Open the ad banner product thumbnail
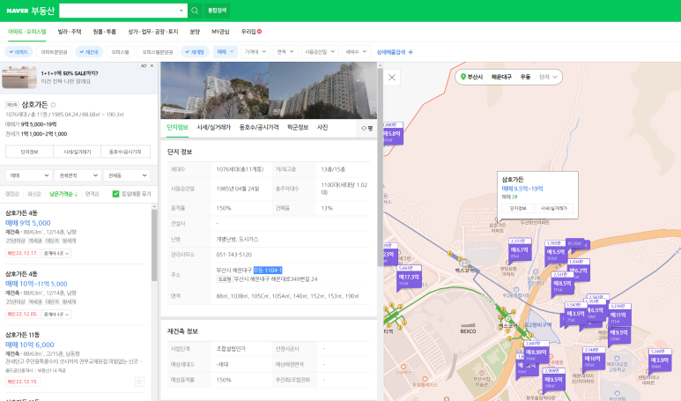Image resolution: width=681 pixels, height=401 pixels. coord(19,78)
